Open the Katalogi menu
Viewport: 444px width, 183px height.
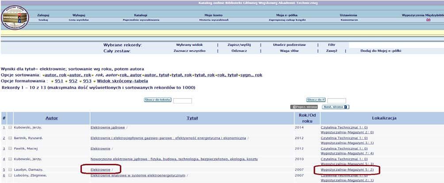coord(141,15)
